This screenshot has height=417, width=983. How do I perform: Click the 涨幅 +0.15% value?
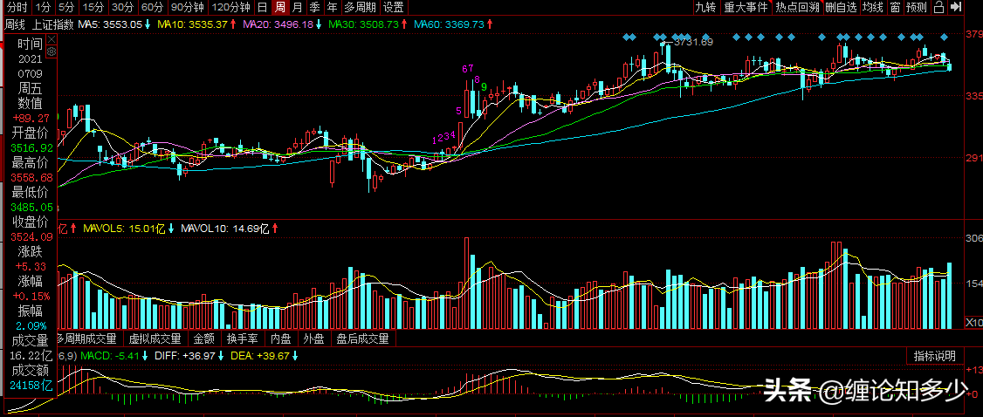31,296
